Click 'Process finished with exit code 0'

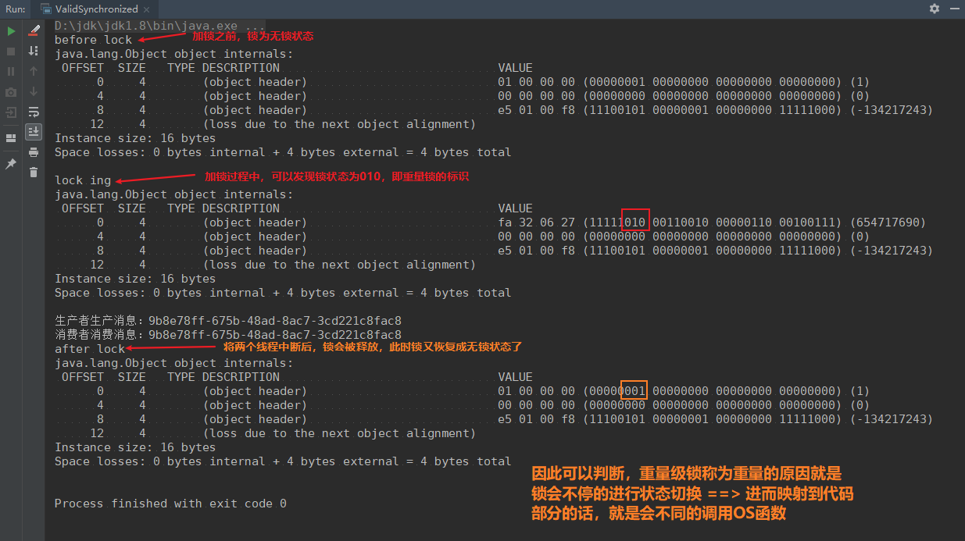(x=170, y=504)
